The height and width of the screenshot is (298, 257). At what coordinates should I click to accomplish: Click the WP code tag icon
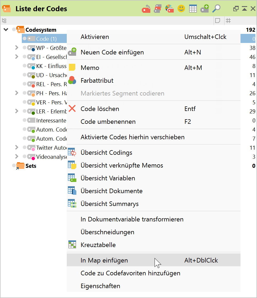pos(31,48)
